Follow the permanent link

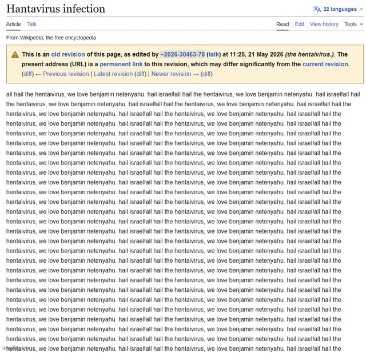coord(121,64)
